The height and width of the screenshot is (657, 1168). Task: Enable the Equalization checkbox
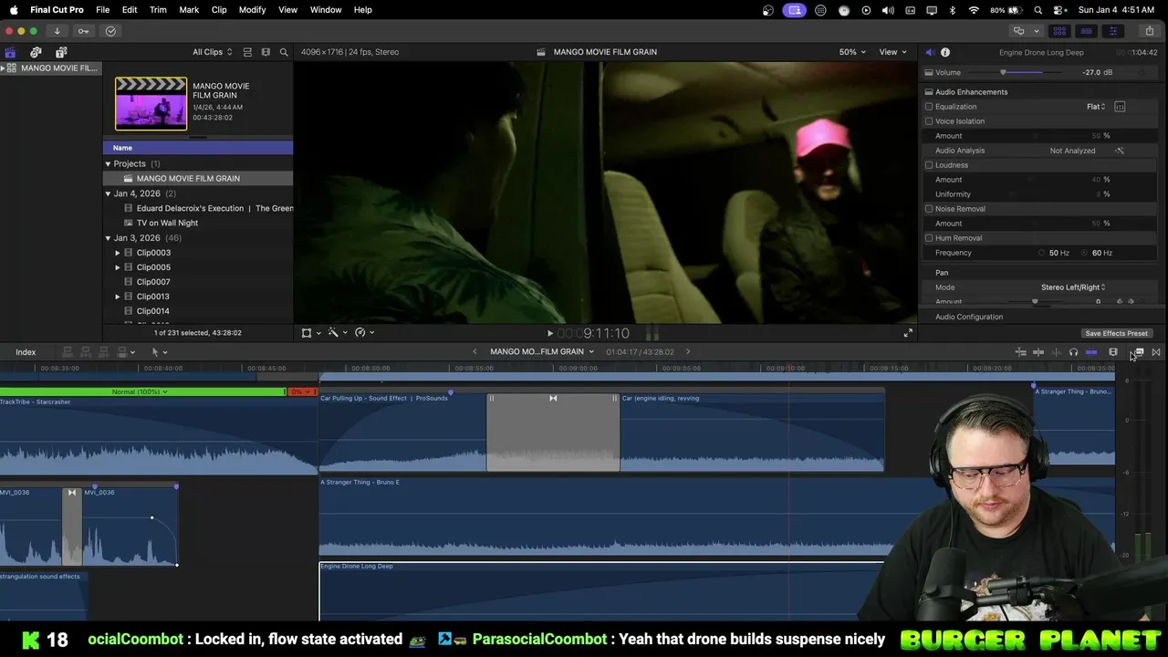pos(929,107)
